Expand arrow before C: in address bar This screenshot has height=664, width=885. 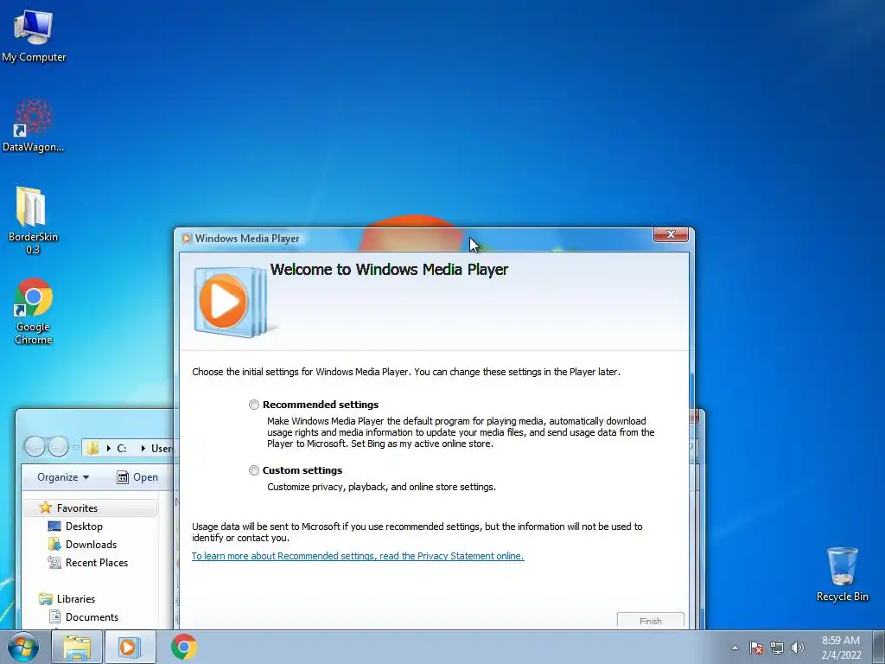pos(108,449)
